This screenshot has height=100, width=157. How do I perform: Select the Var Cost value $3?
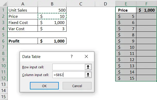coord(52,29)
